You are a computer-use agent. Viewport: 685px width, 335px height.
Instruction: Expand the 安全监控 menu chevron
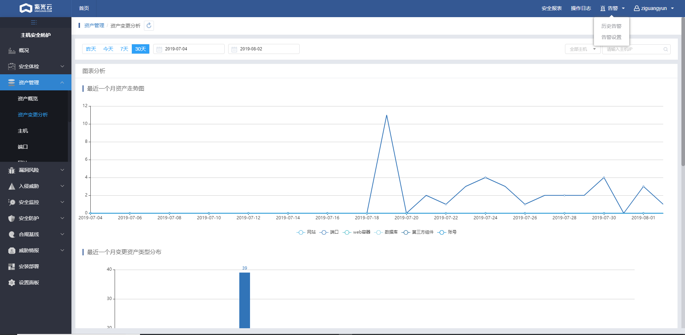pos(62,202)
